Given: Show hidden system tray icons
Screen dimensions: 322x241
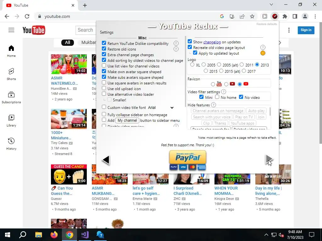Looking at the screenshot, I should coord(266,235).
